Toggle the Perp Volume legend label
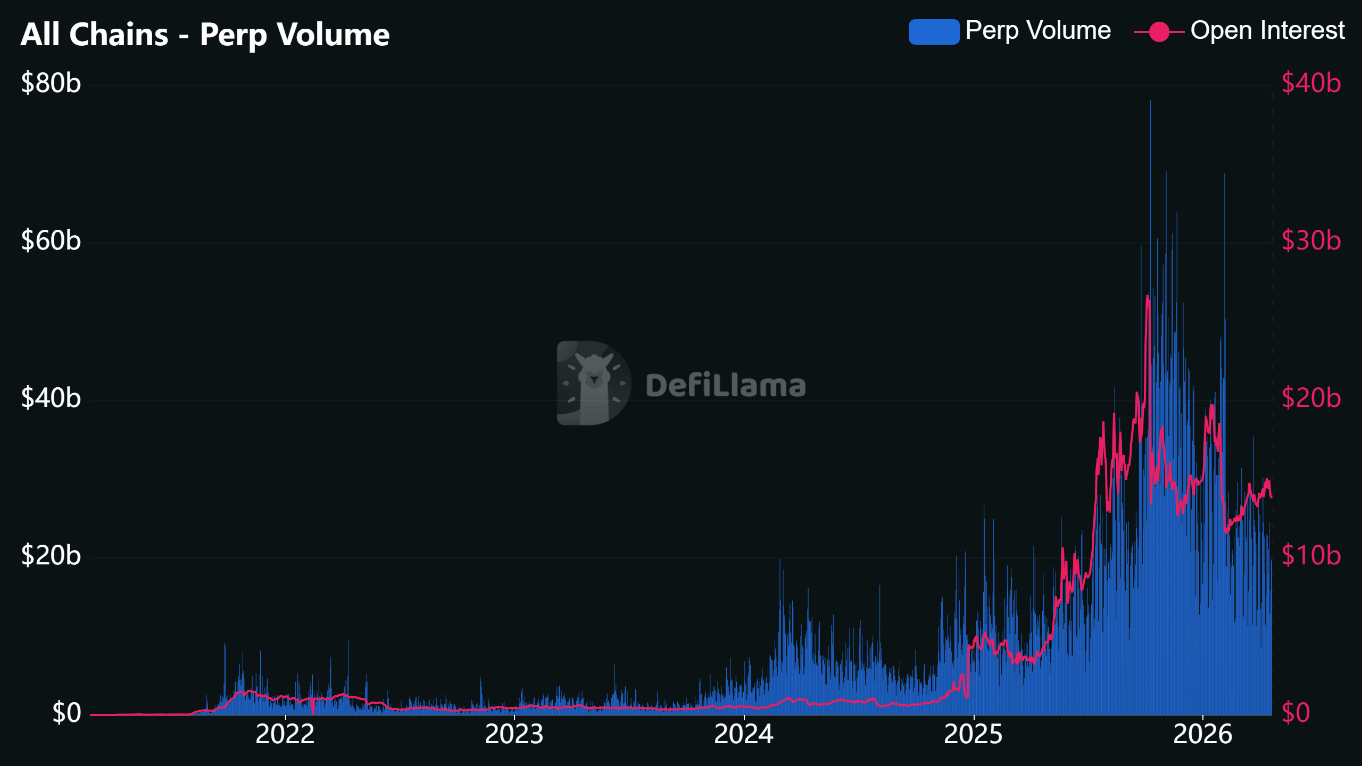This screenshot has width=1362, height=766. pyautogui.click(x=1037, y=30)
